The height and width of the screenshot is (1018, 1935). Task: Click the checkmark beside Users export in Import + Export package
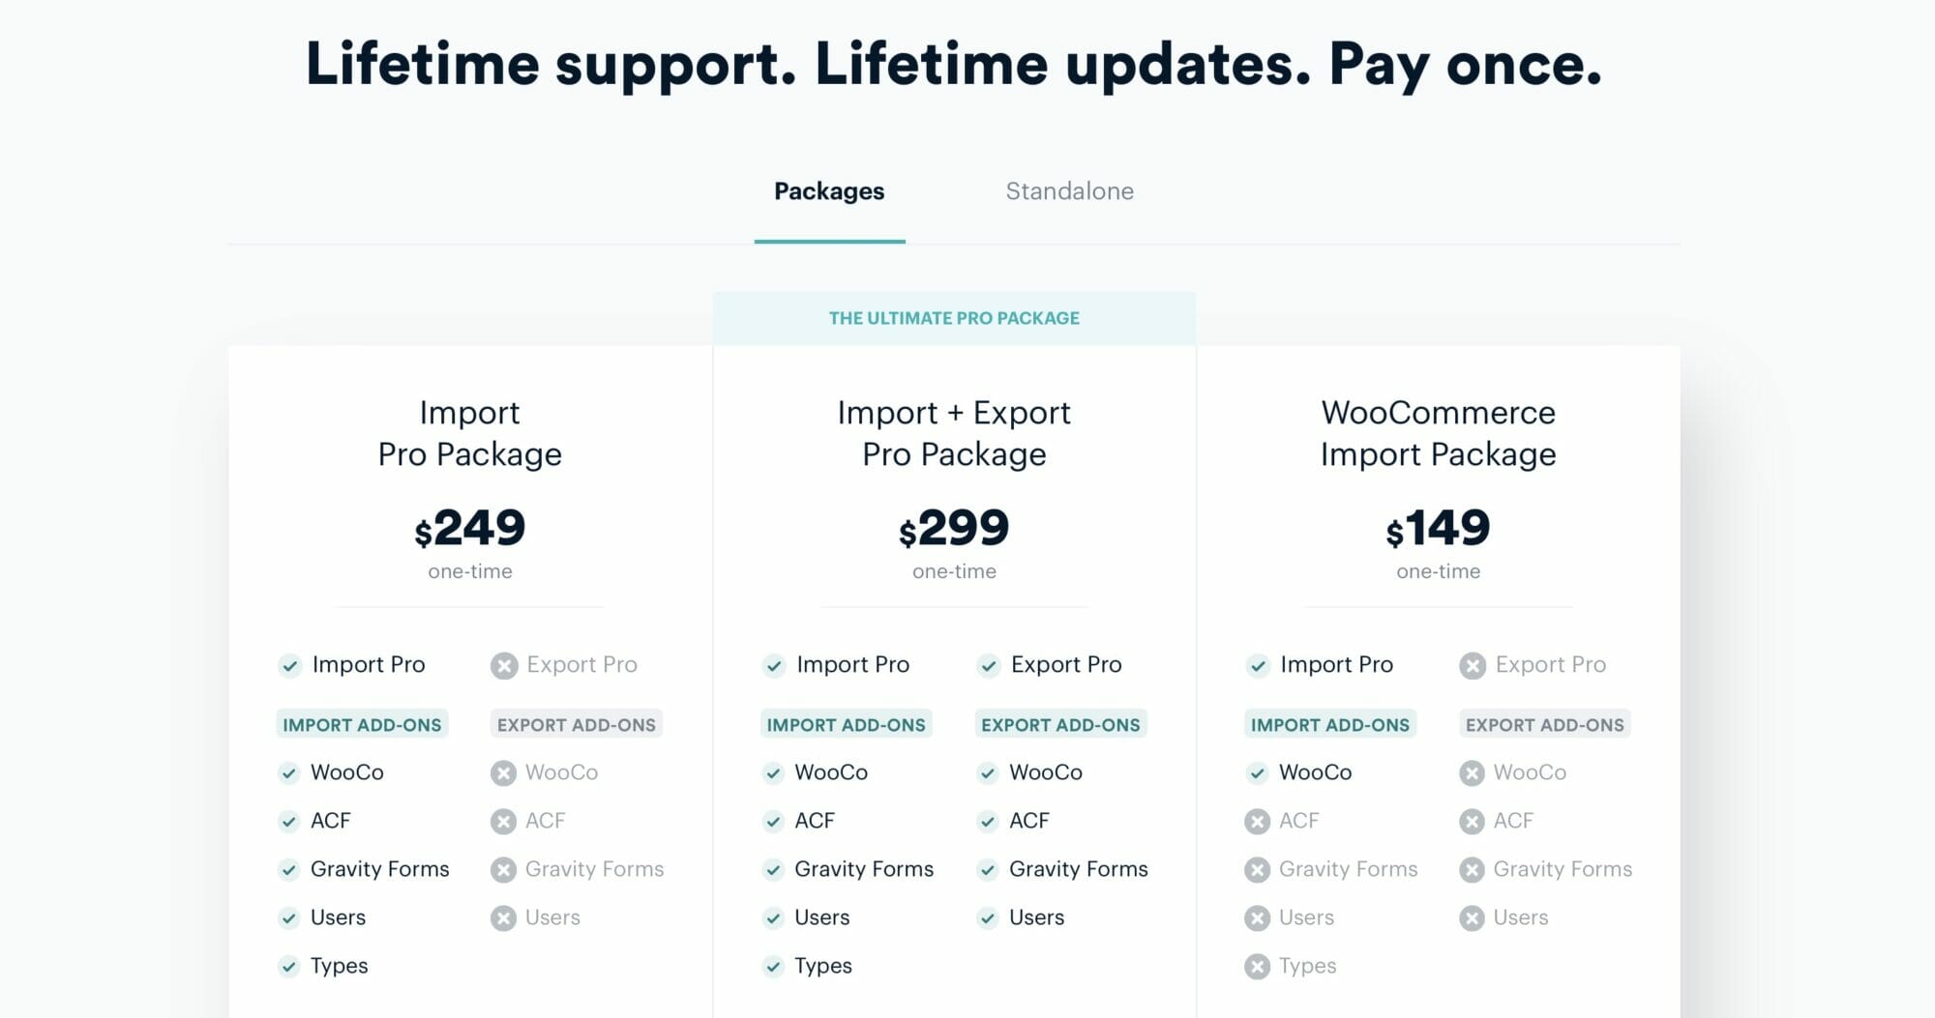987,917
